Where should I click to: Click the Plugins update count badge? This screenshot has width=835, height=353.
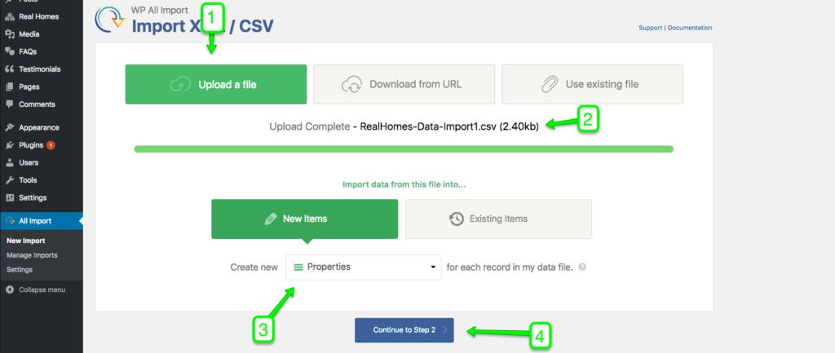coord(51,145)
